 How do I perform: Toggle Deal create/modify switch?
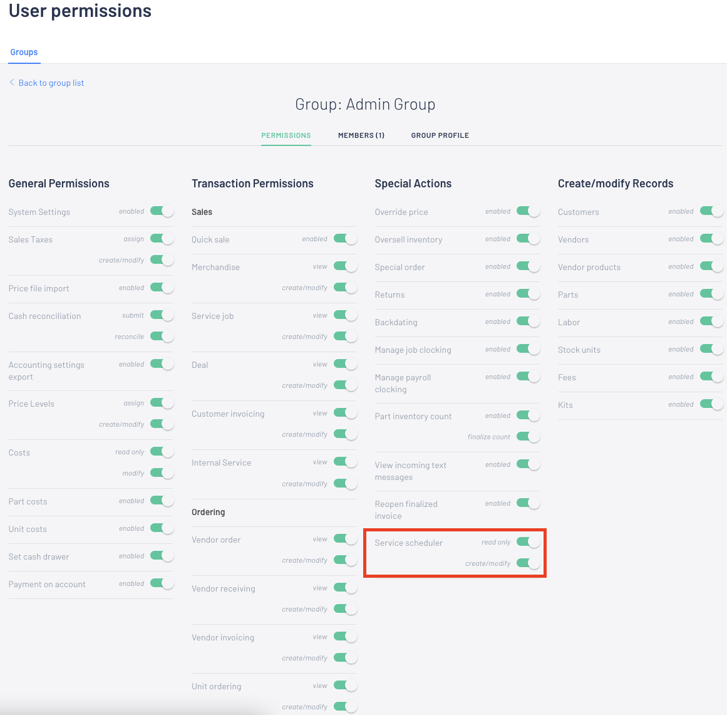(x=346, y=385)
